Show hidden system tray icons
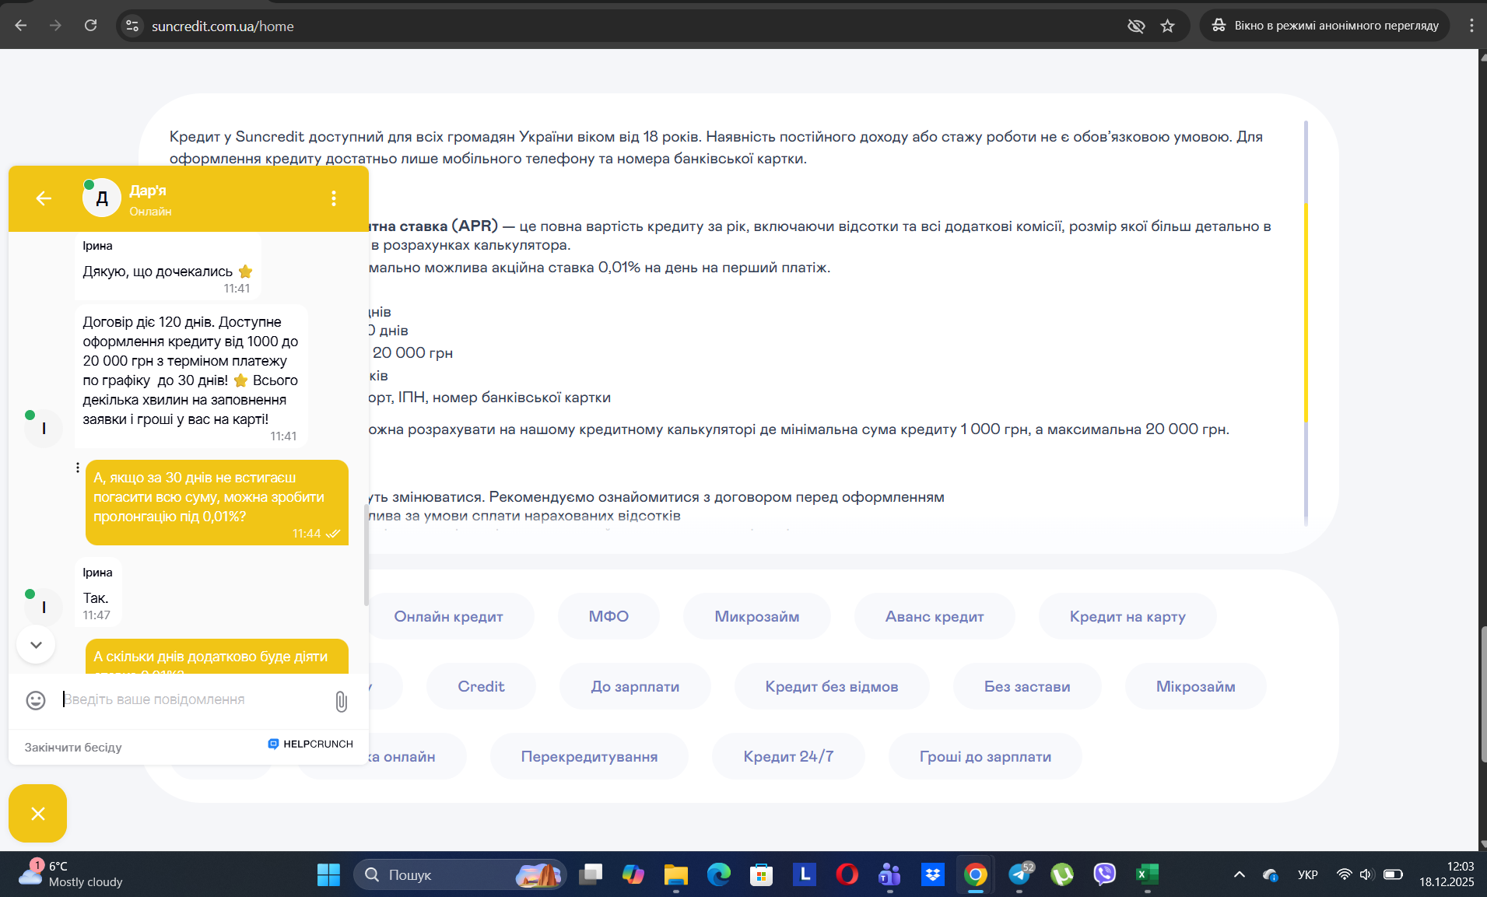 click(1239, 875)
